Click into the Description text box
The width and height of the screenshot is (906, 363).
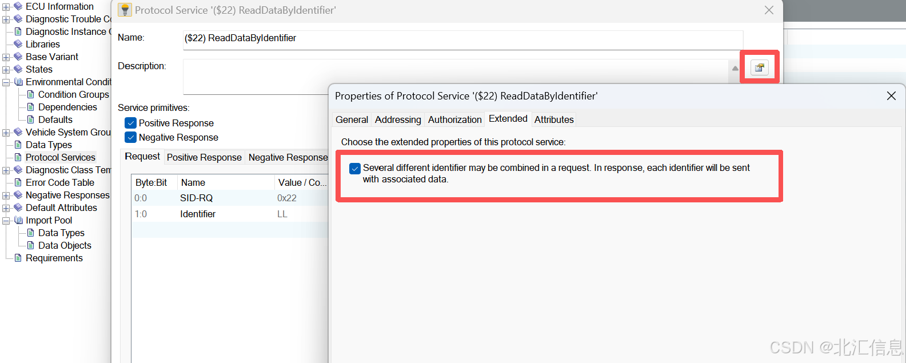pyautogui.click(x=456, y=76)
